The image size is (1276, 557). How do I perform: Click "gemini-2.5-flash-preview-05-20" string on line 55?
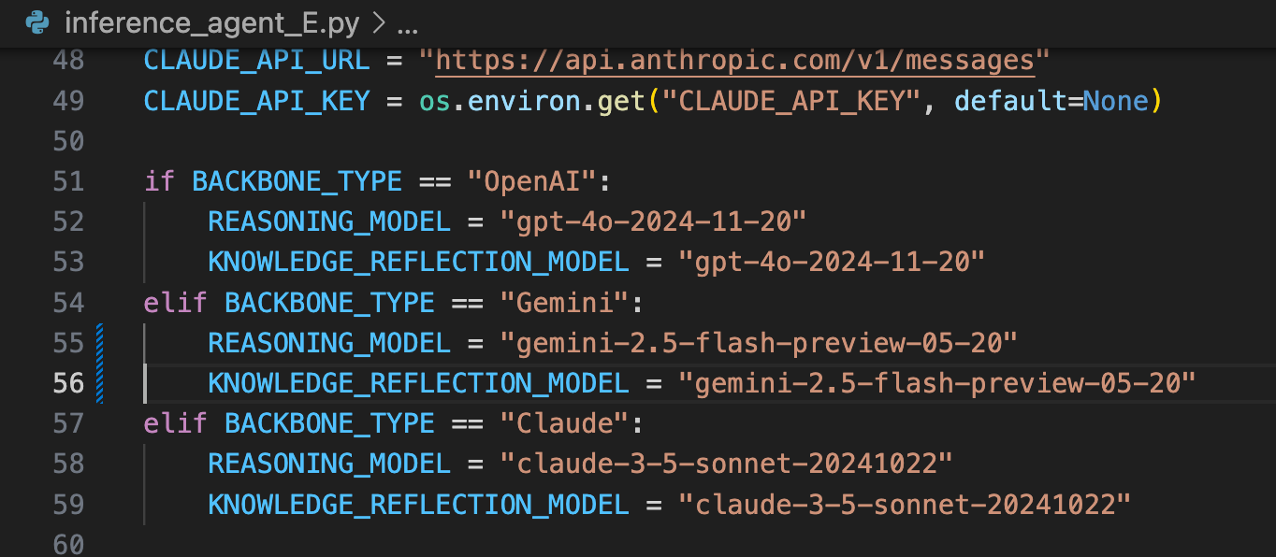pyautogui.click(x=759, y=343)
